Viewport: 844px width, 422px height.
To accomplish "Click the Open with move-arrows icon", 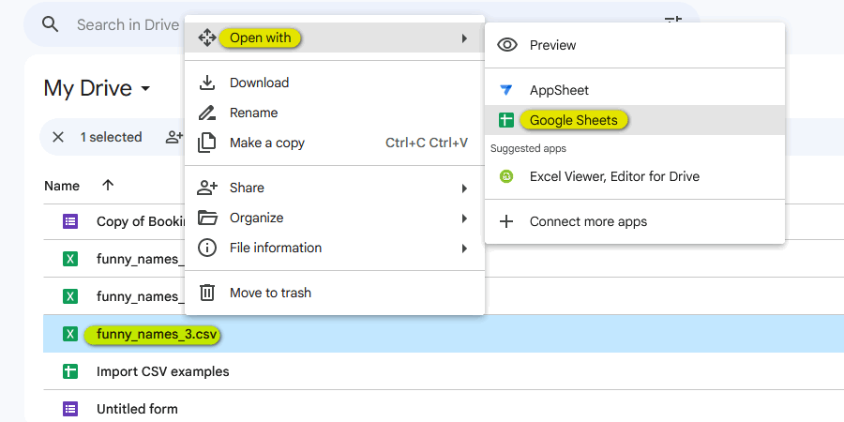I will coord(206,38).
